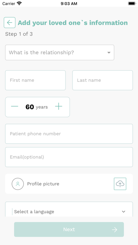Tap the Select a language text
The image size is (138, 245).
click(x=34, y=212)
